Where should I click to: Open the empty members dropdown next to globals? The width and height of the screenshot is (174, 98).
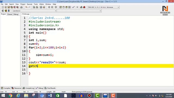(x=79, y=11)
